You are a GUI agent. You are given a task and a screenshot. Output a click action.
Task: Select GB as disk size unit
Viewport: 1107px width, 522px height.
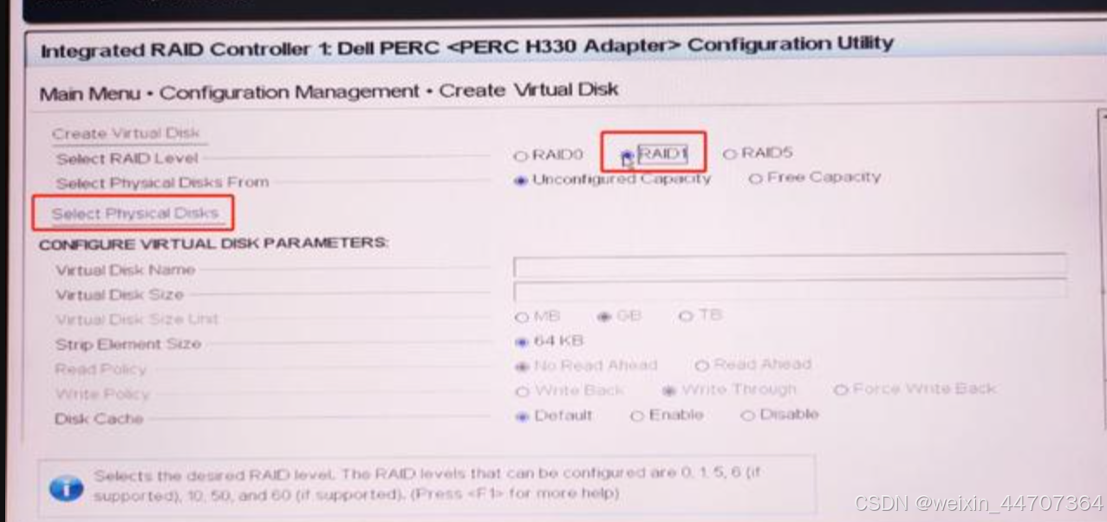[604, 317]
